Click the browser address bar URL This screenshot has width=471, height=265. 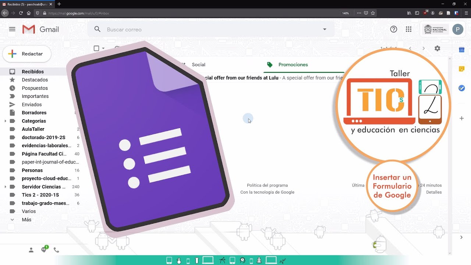coord(78,13)
